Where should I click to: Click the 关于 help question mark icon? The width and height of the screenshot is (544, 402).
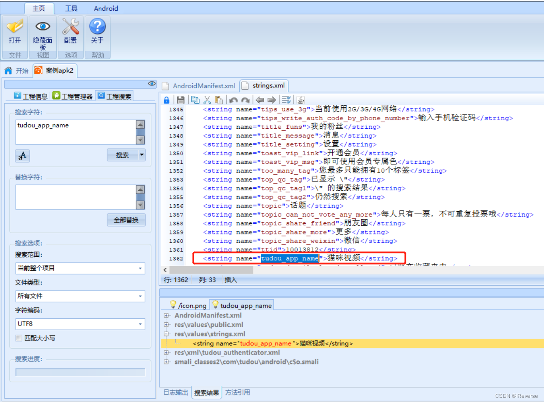coord(98,26)
